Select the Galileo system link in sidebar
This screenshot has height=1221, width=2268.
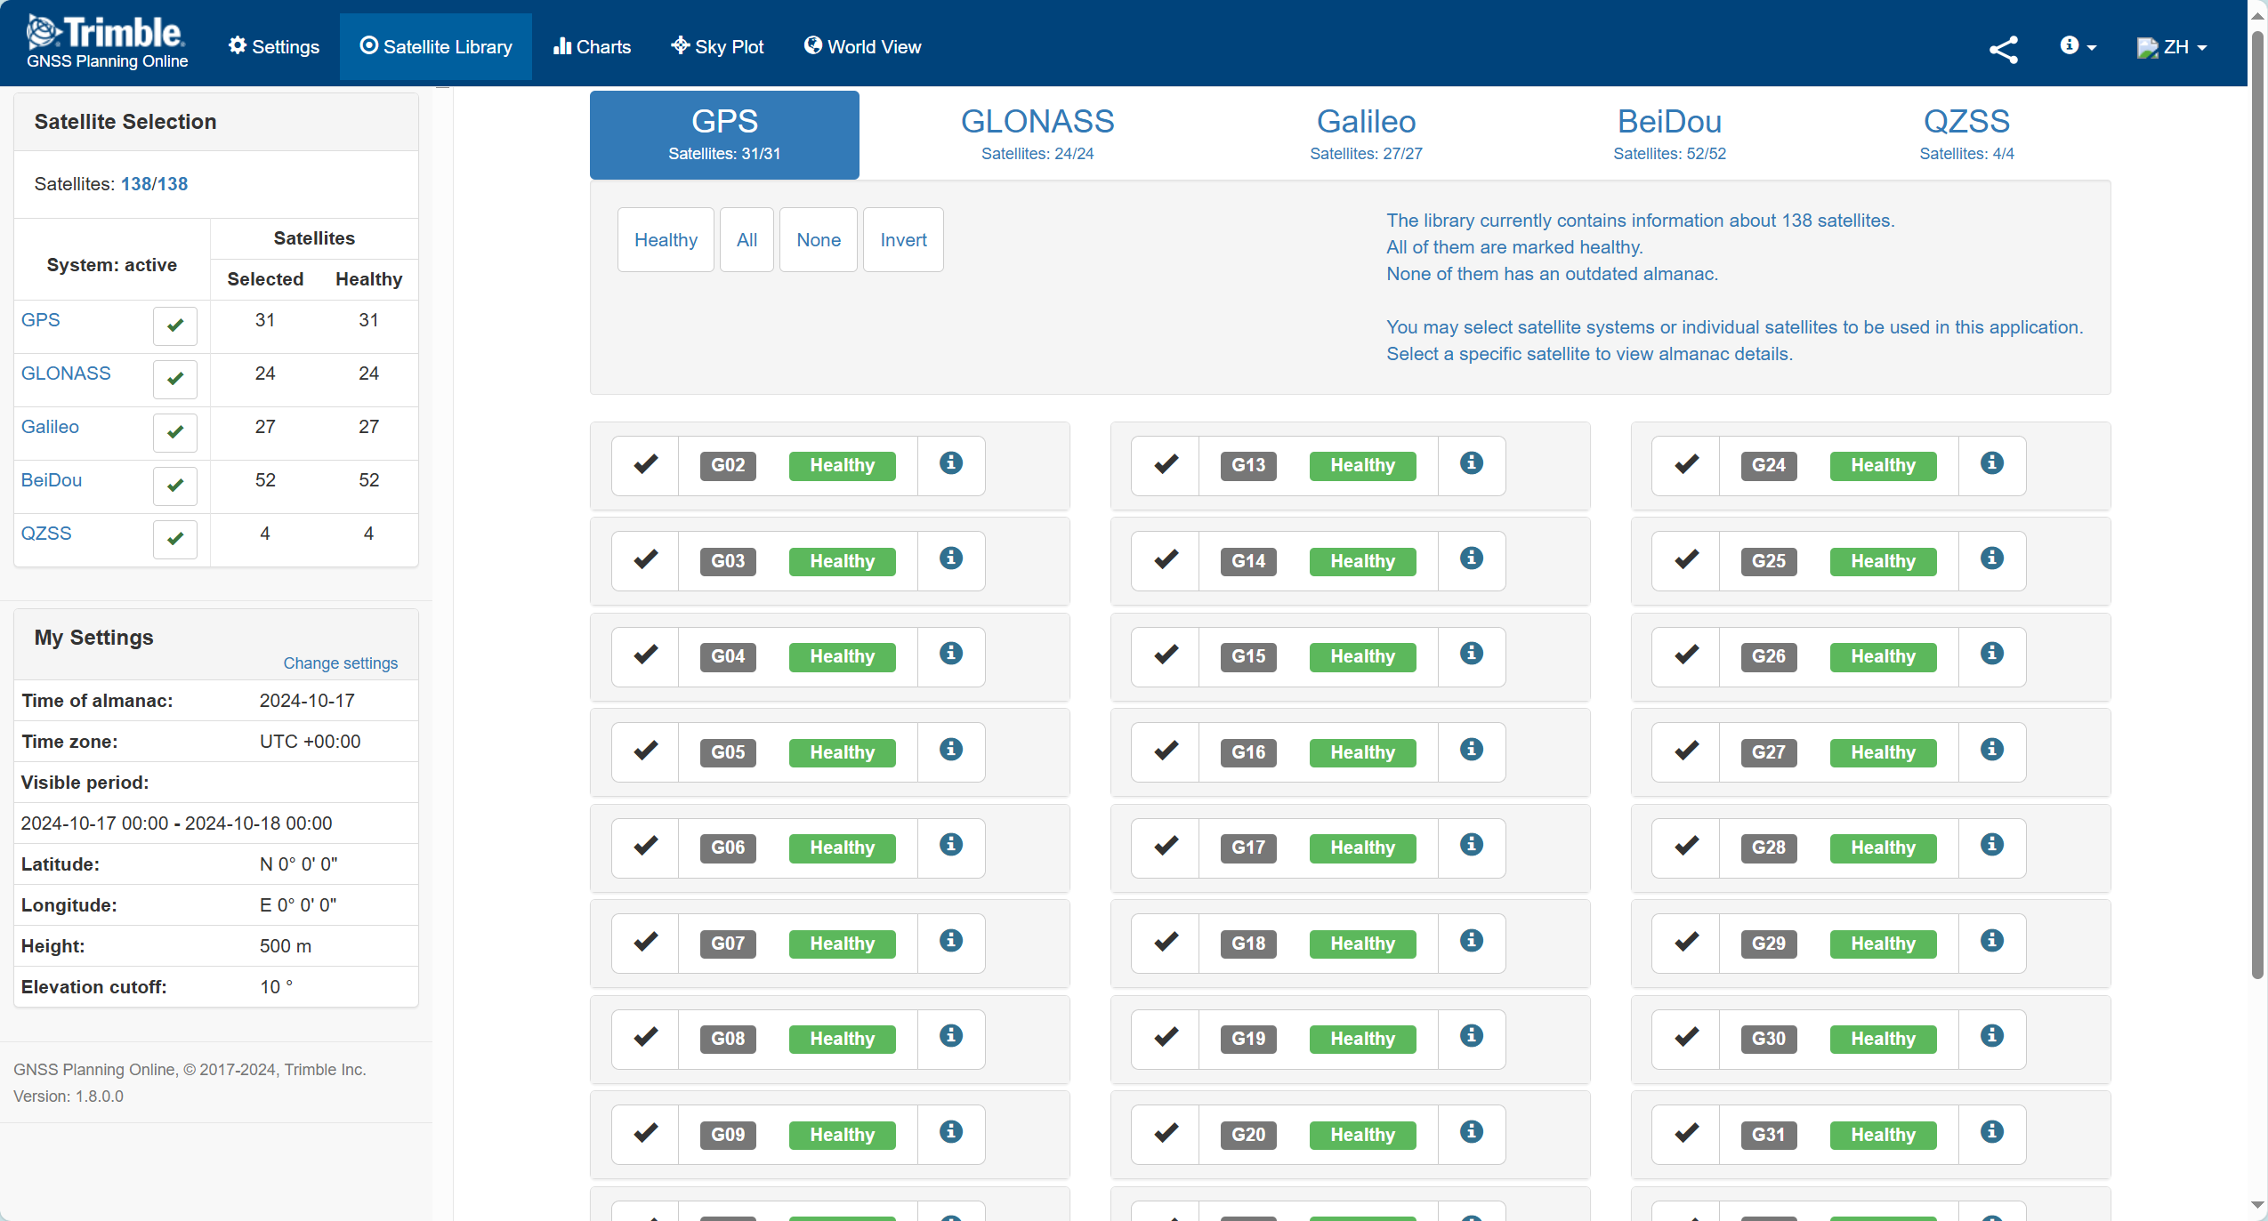(x=50, y=427)
